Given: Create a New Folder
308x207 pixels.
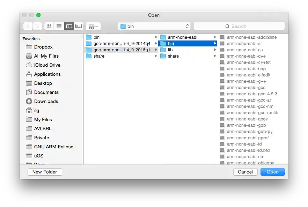Looking at the screenshot, I should pos(45,172).
